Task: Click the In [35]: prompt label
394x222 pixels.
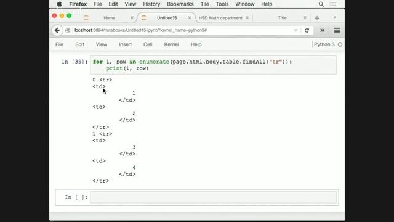Action: tap(74, 62)
